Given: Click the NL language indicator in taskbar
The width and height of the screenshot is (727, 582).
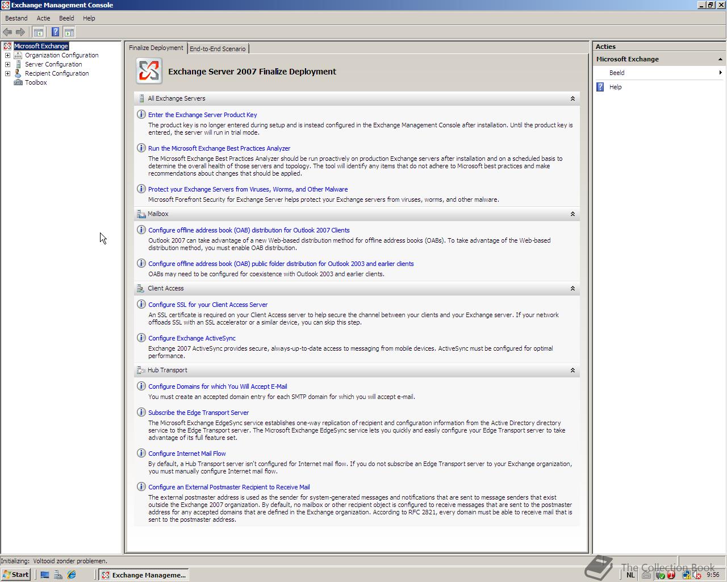Looking at the screenshot, I should click(630, 575).
